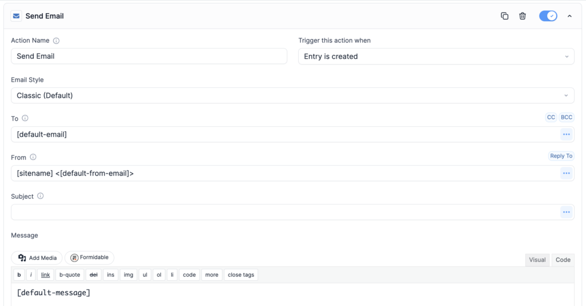Open shortcode options for Subject field
The width and height of the screenshot is (586, 306).
(567, 212)
